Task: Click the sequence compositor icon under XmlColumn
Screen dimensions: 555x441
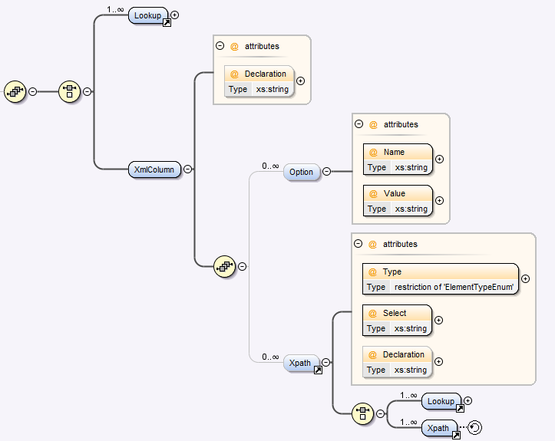Action: [225, 266]
